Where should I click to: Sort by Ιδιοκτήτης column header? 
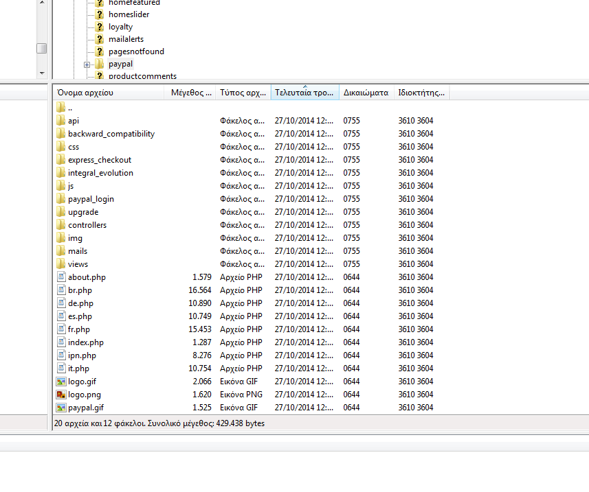[421, 93]
